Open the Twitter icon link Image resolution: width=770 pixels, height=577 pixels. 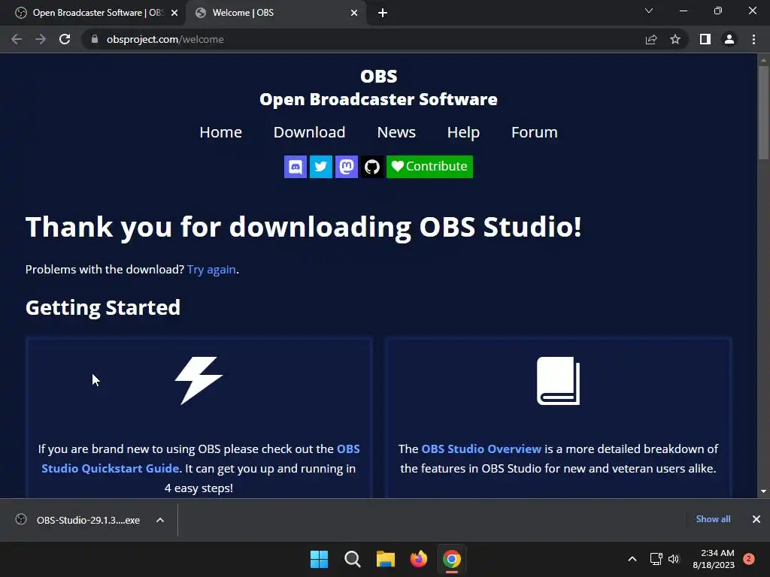pyautogui.click(x=320, y=167)
